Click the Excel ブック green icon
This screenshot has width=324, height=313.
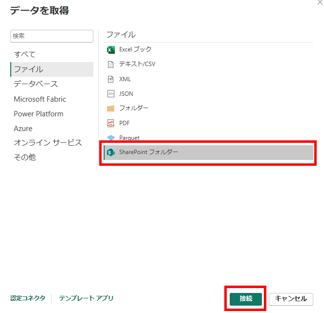coord(111,50)
